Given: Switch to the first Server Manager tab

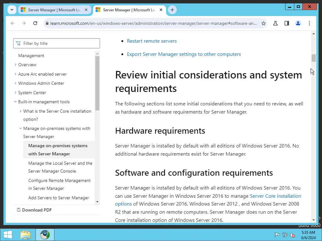Looking at the screenshot, I should [54, 10].
